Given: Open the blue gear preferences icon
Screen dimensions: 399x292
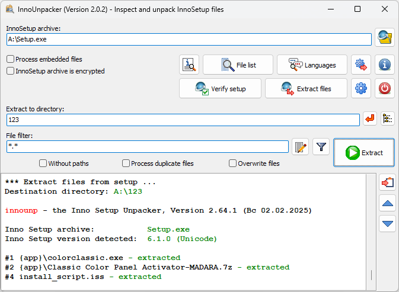Looking at the screenshot, I should tap(361, 88).
